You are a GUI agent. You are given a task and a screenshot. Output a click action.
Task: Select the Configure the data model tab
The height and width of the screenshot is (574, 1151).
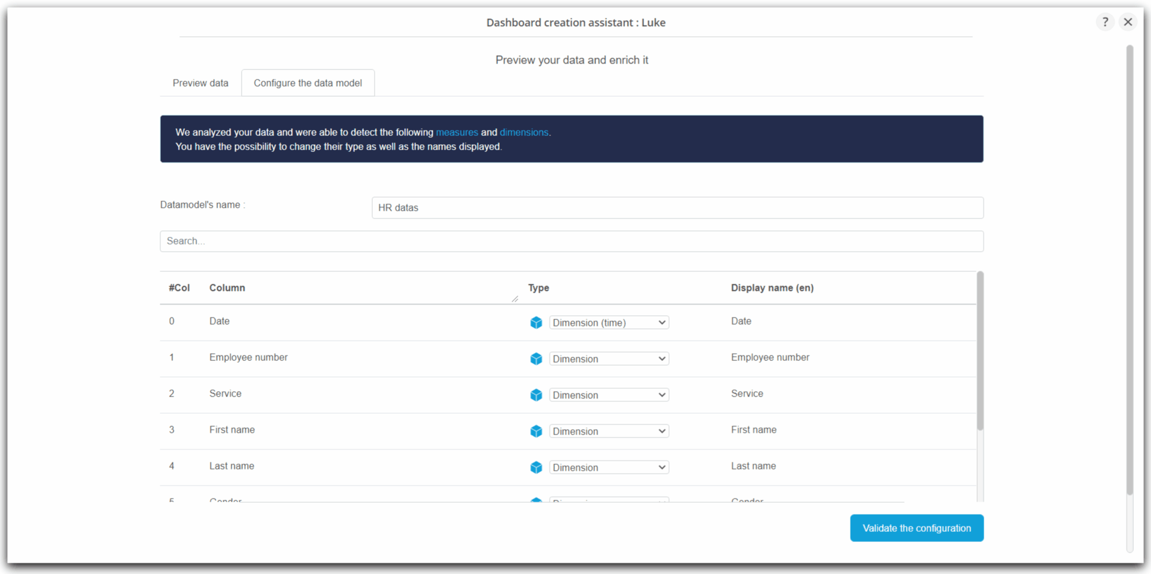click(x=307, y=83)
